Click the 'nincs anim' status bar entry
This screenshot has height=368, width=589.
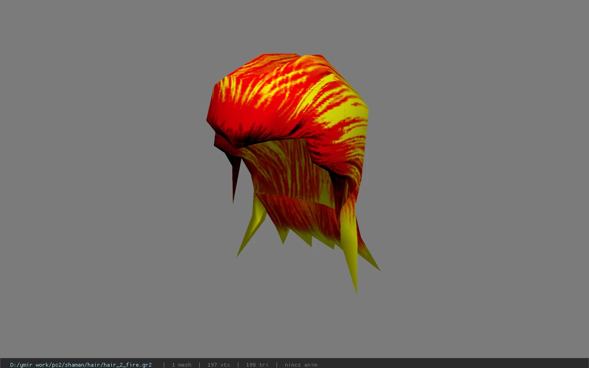(x=301, y=365)
